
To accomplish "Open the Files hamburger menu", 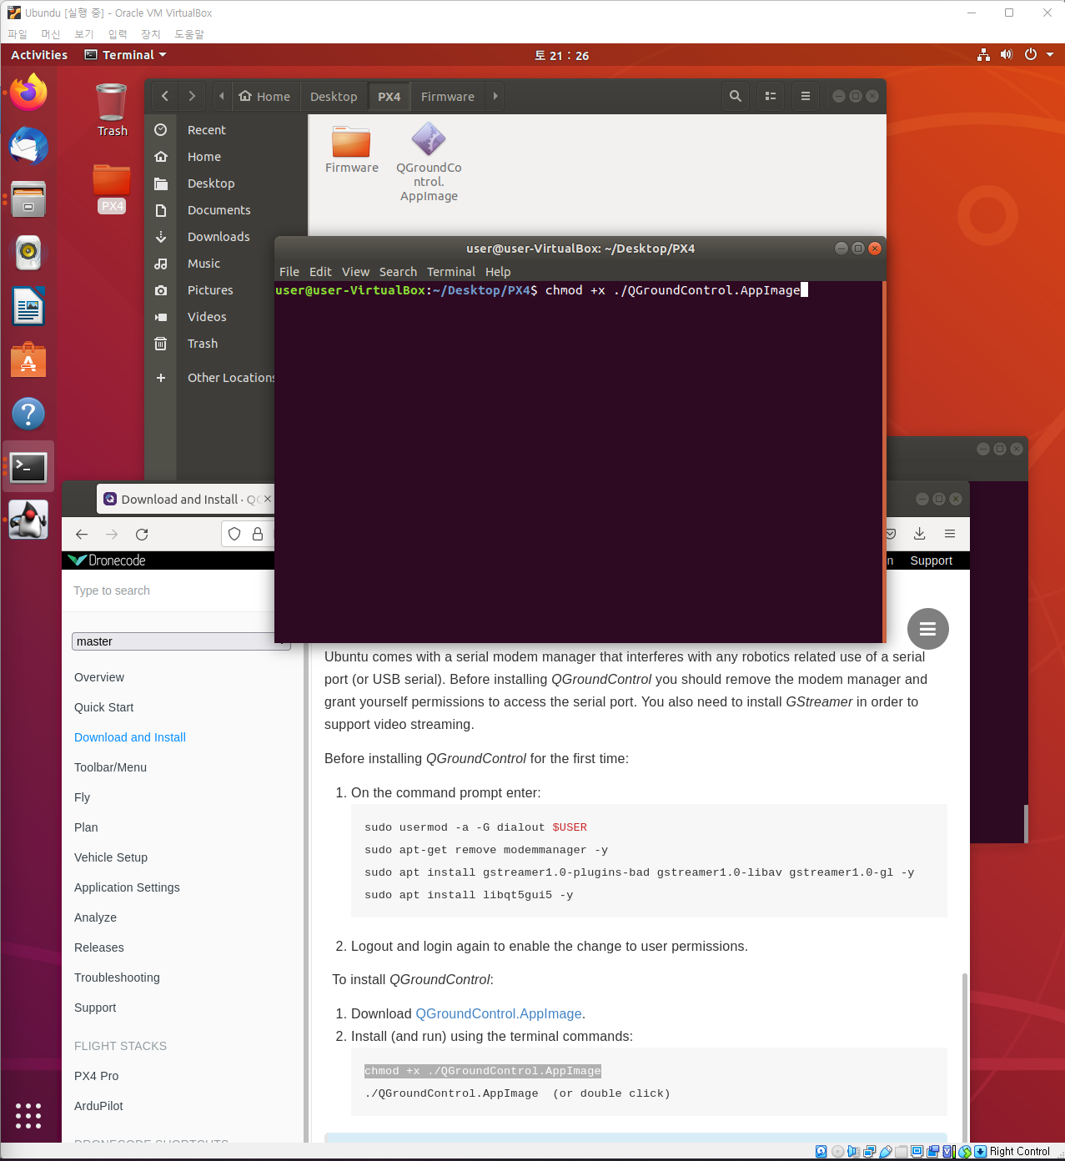I will click(x=806, y=96).
